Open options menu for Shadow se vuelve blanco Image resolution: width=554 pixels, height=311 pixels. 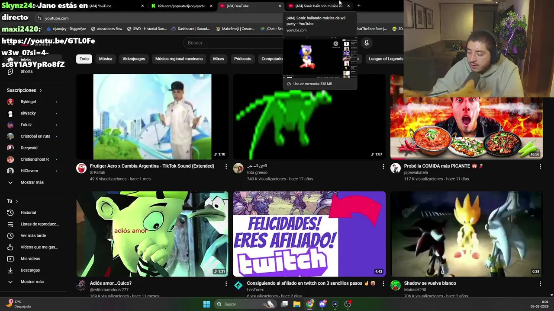(x=540, y=284)
